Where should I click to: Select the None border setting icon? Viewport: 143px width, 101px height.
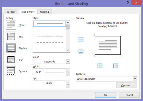pos(11,25)
